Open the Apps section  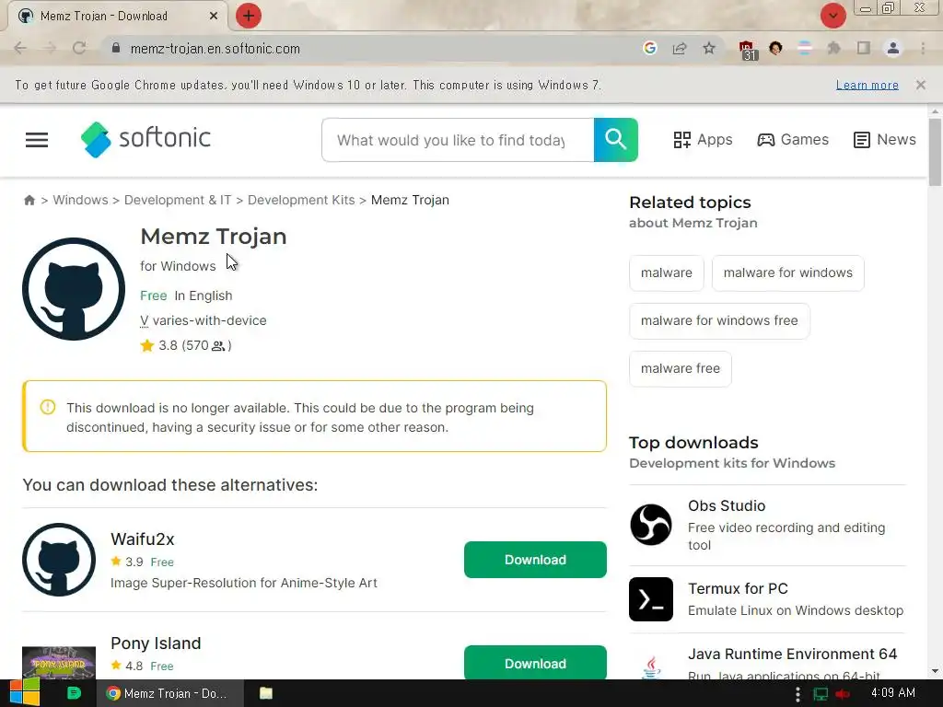[703, 140]
